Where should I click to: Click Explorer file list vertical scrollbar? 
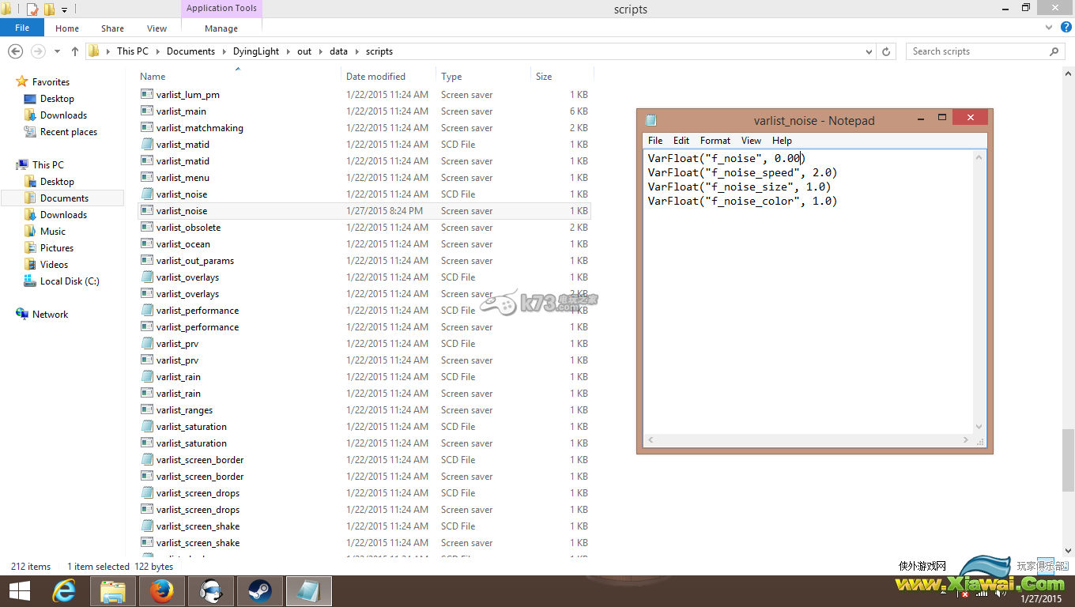[1068, 460]
